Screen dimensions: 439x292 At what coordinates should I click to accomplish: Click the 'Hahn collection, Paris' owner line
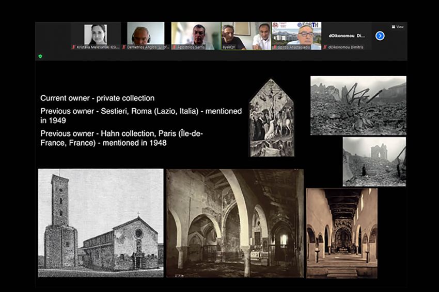(x=122, y=138)
